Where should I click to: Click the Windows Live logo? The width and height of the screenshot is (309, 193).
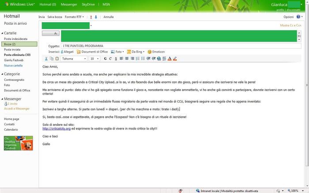(x=20, y=4)
